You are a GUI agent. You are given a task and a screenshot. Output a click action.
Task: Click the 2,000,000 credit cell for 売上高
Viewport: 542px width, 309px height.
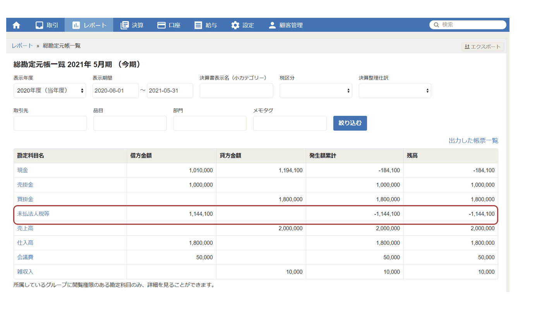pos(261,228)
